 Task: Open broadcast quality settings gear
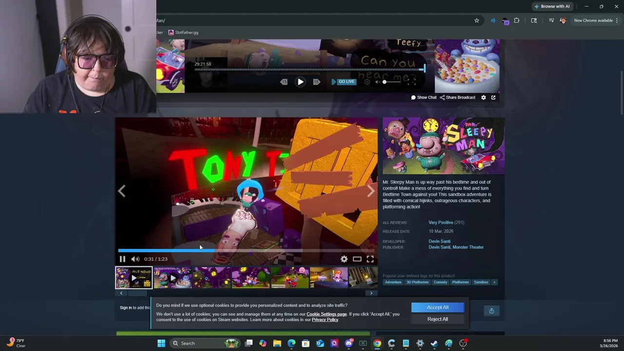tap(367, 82)
